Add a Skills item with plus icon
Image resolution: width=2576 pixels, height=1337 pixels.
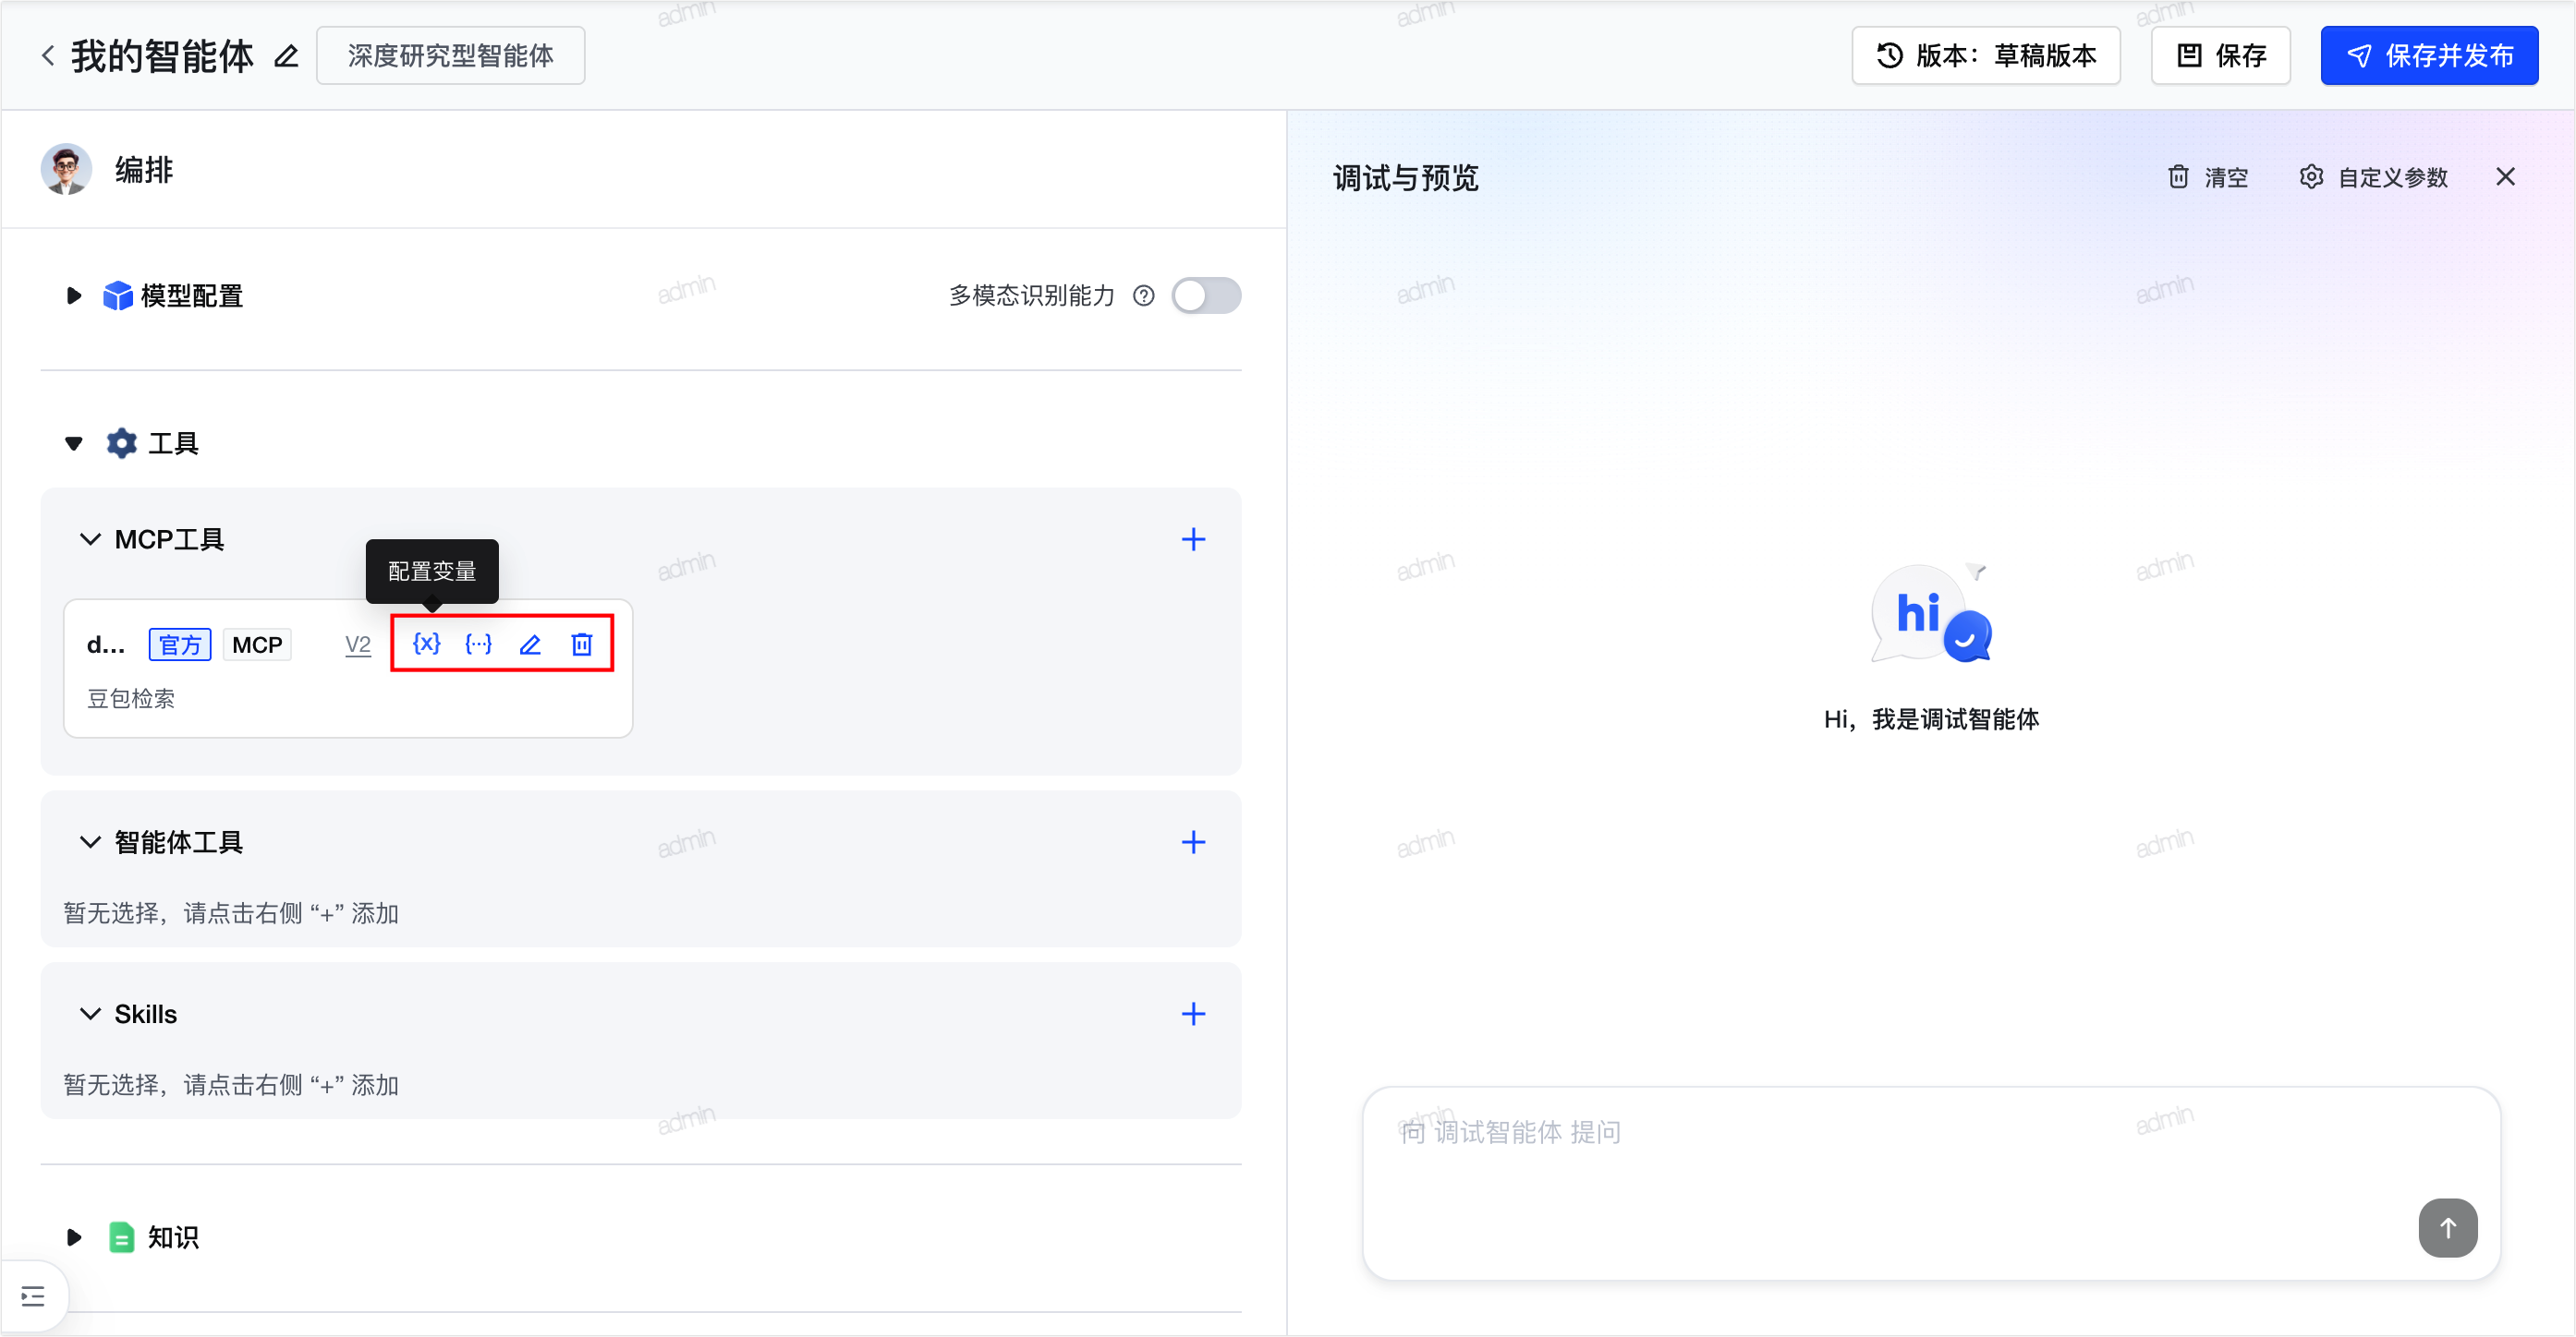(x=1193, y=1014)
